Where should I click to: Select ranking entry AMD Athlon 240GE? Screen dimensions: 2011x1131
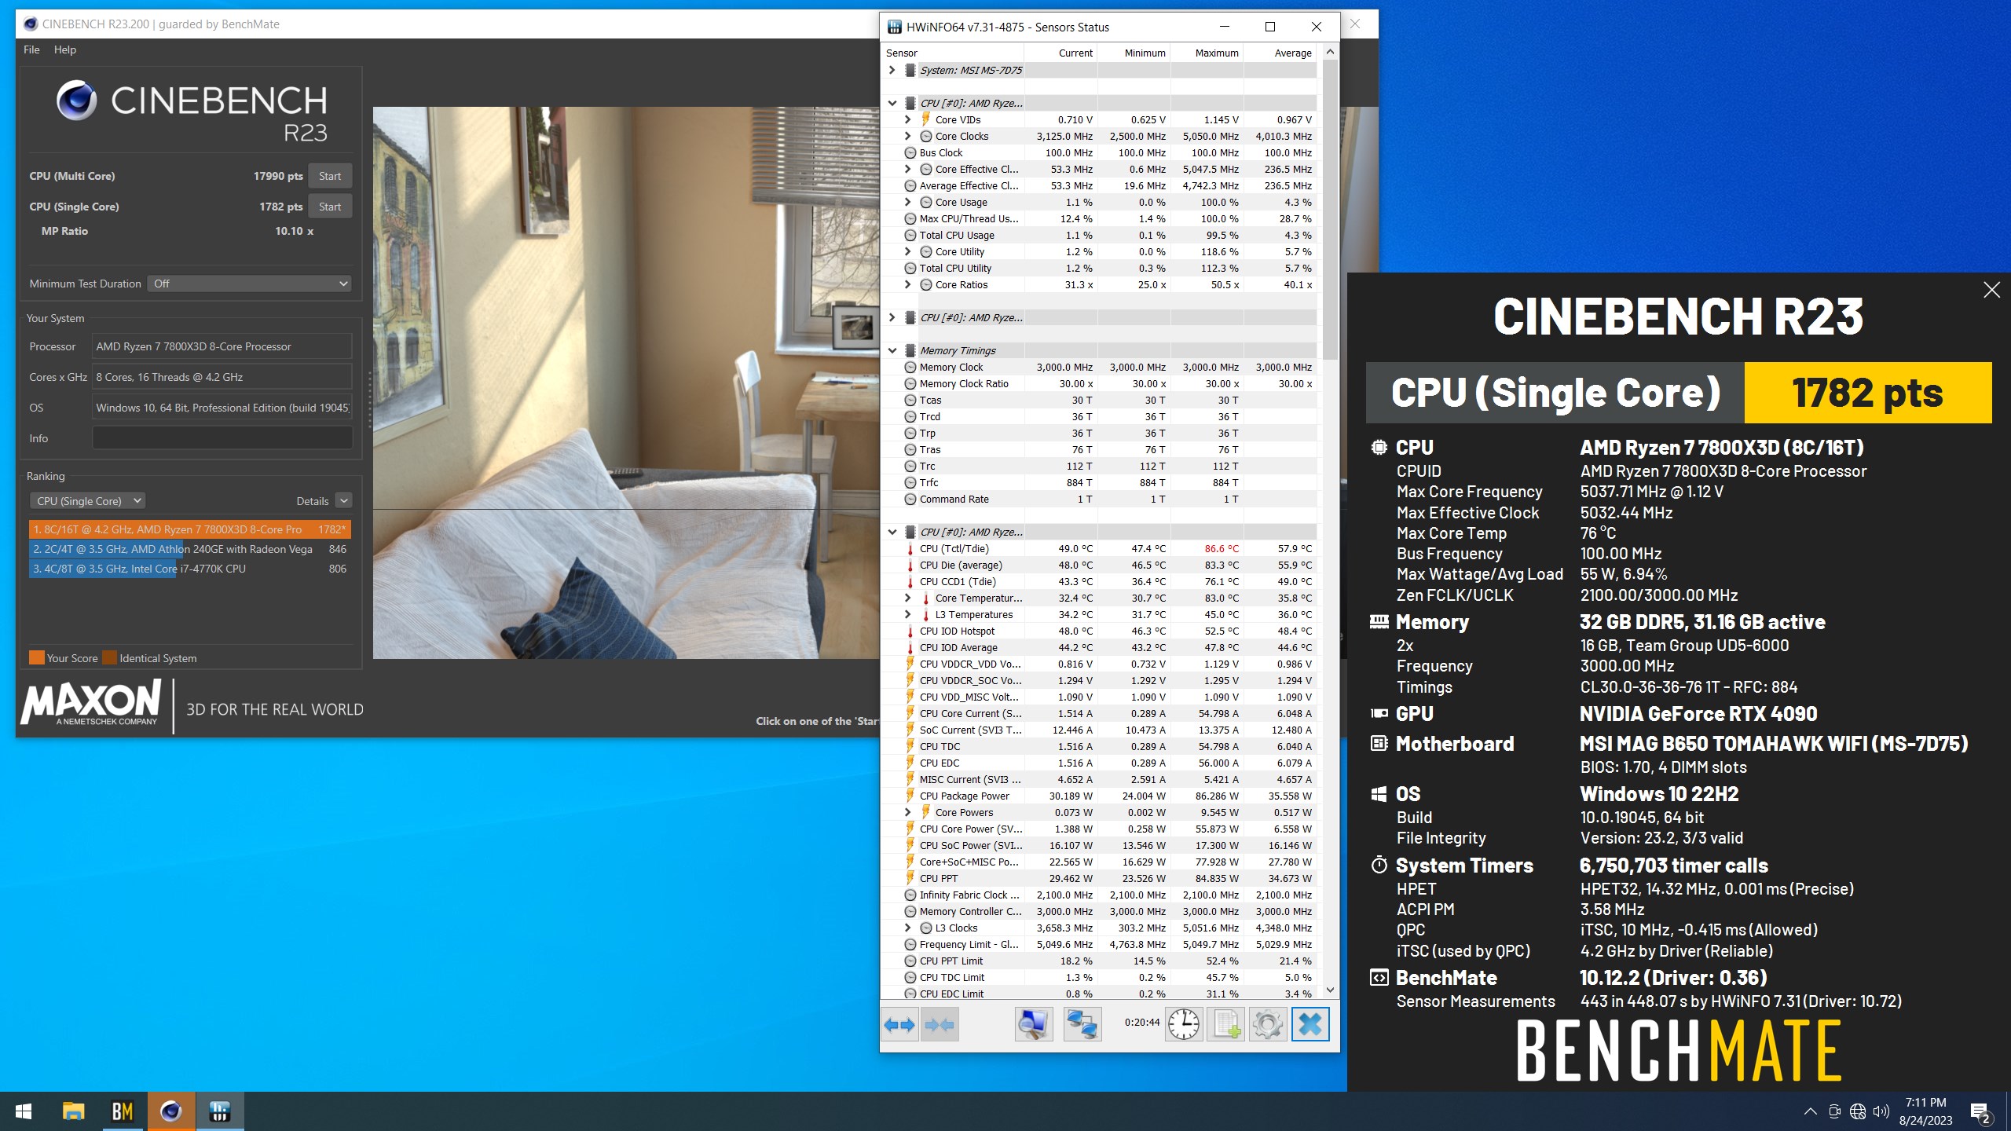189,549
